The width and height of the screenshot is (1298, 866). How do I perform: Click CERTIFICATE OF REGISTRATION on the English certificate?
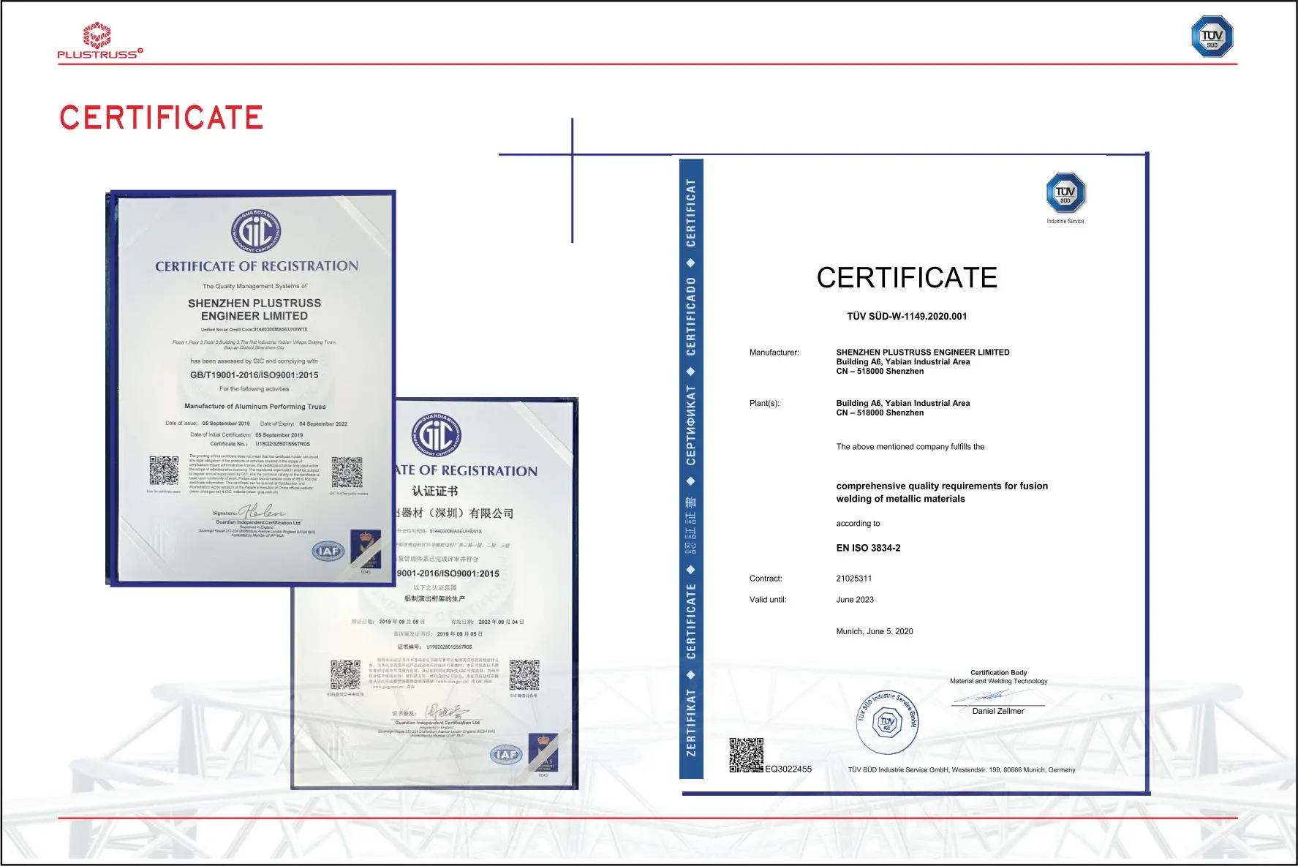(257, 266)
